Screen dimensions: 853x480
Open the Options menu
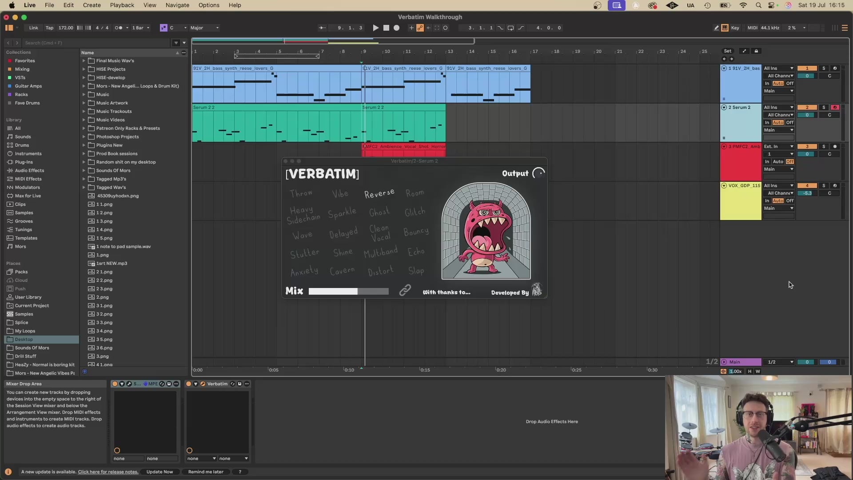(x=209, y=5)
